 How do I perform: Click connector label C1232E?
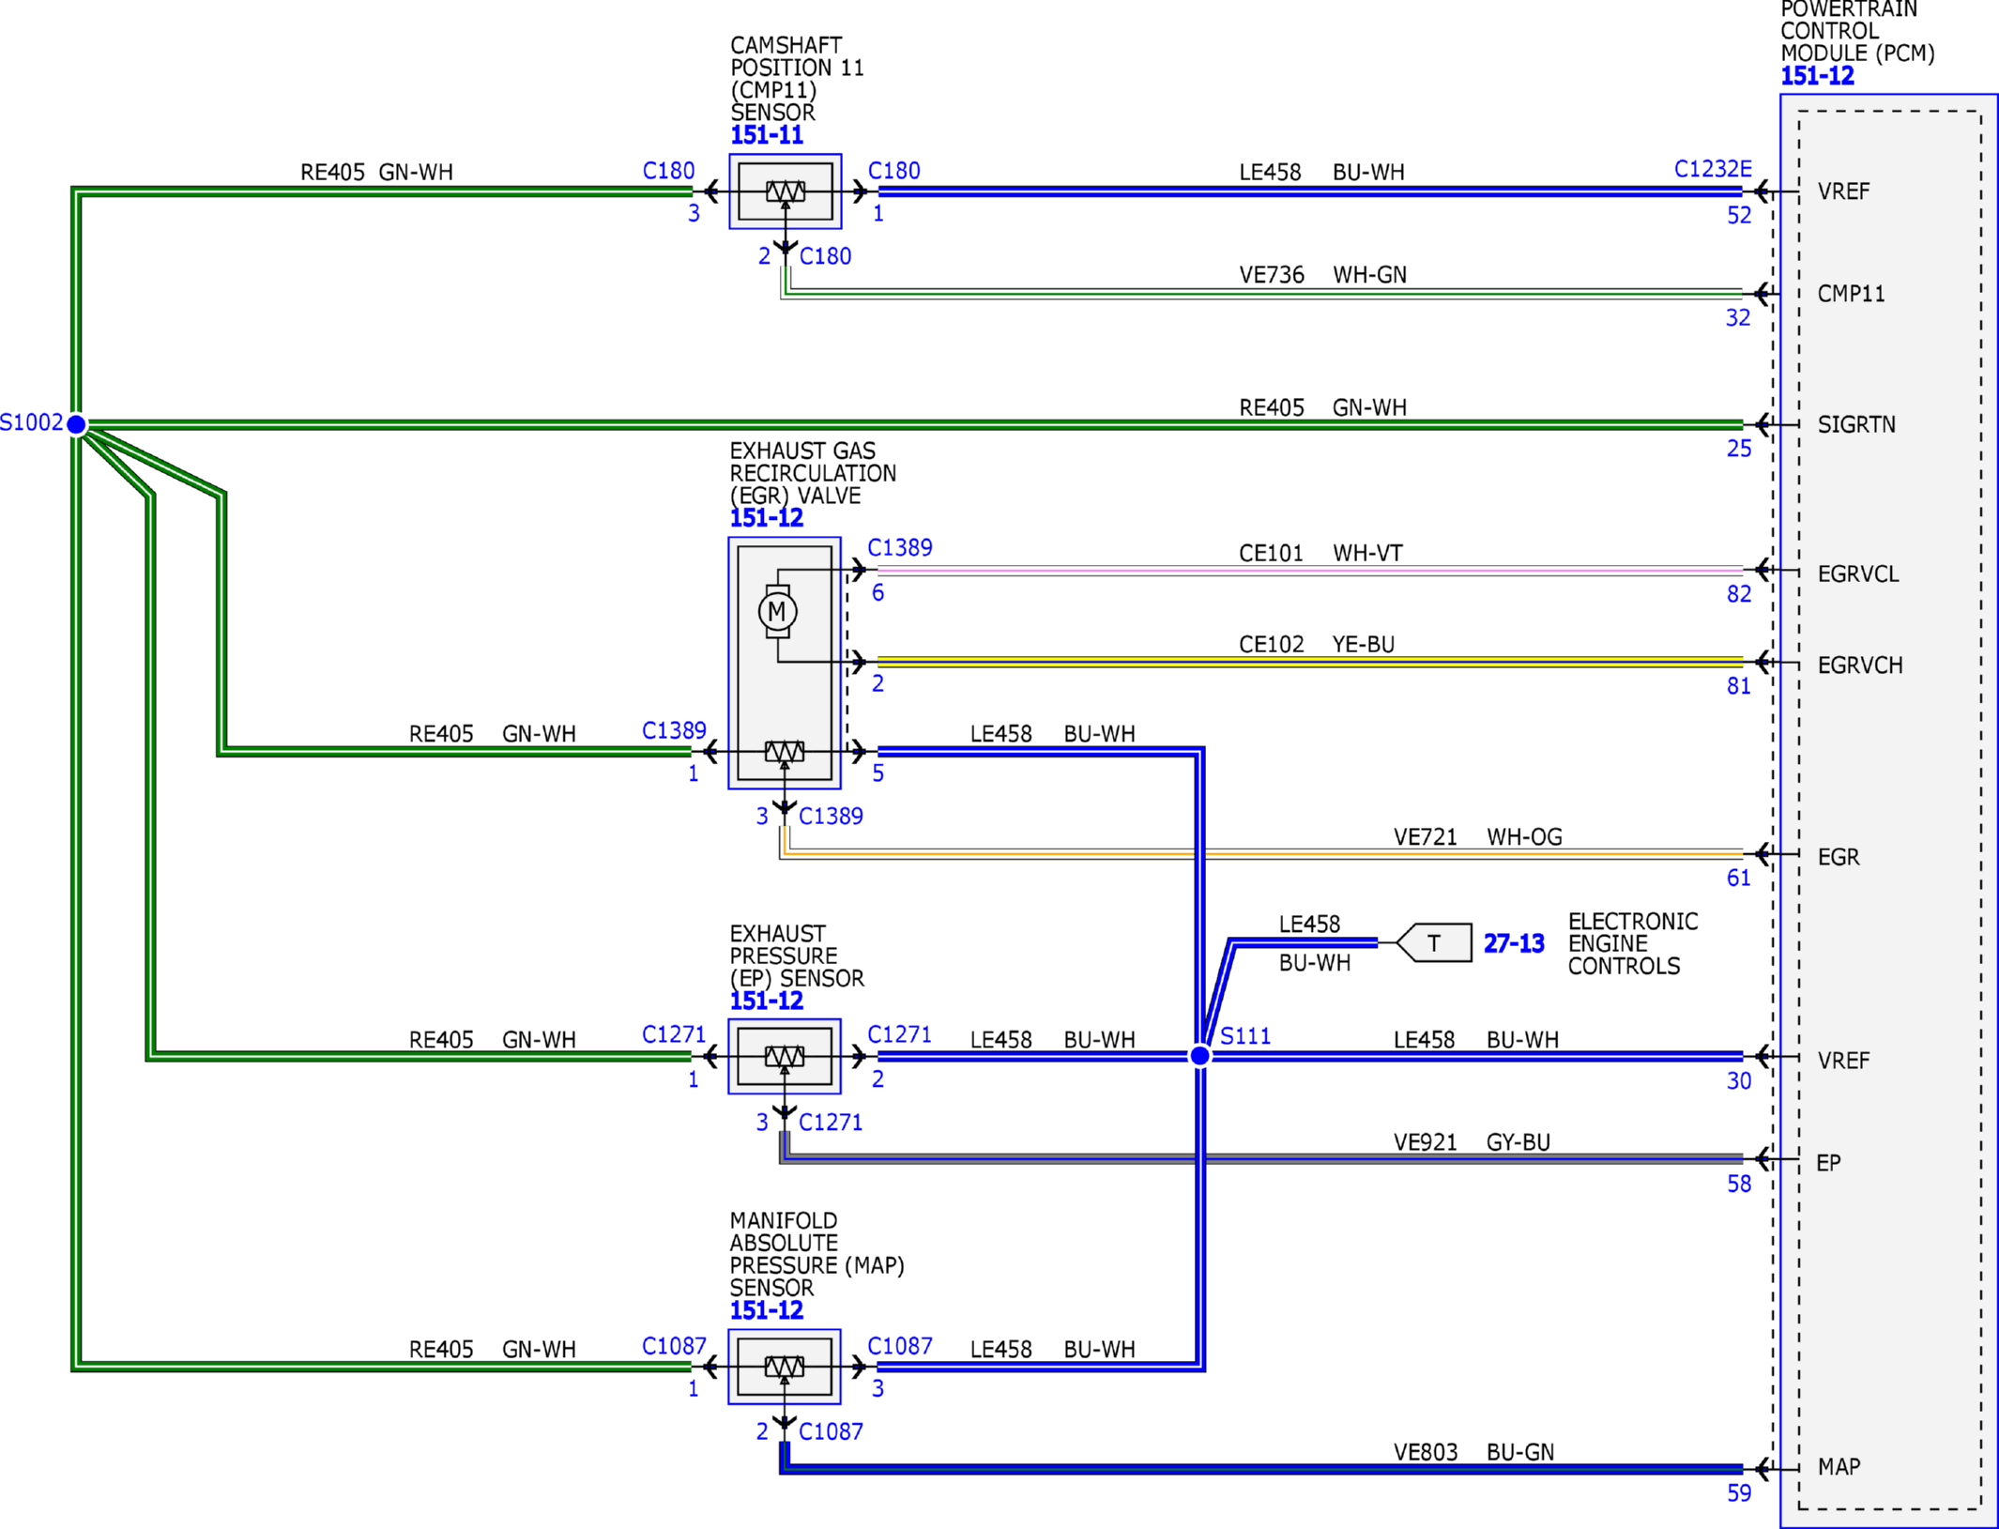click(1713, 169)
